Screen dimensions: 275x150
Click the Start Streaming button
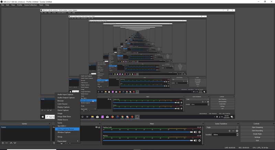(x=257, y=127)
